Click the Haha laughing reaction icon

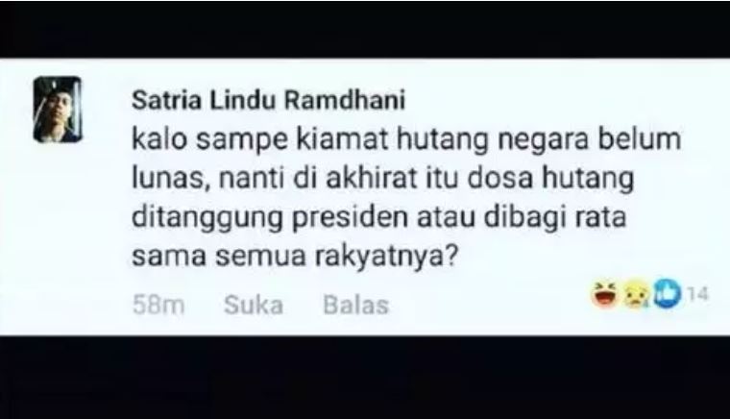point(604,295)
